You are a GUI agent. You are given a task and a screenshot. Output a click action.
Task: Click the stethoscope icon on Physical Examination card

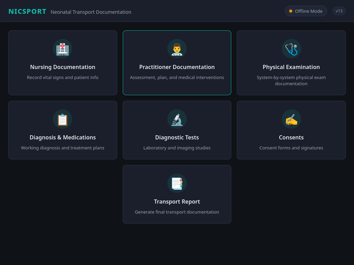(291, 49)
